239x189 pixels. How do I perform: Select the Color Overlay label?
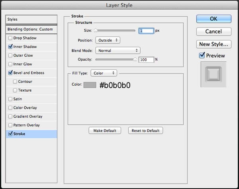[25, 108]
